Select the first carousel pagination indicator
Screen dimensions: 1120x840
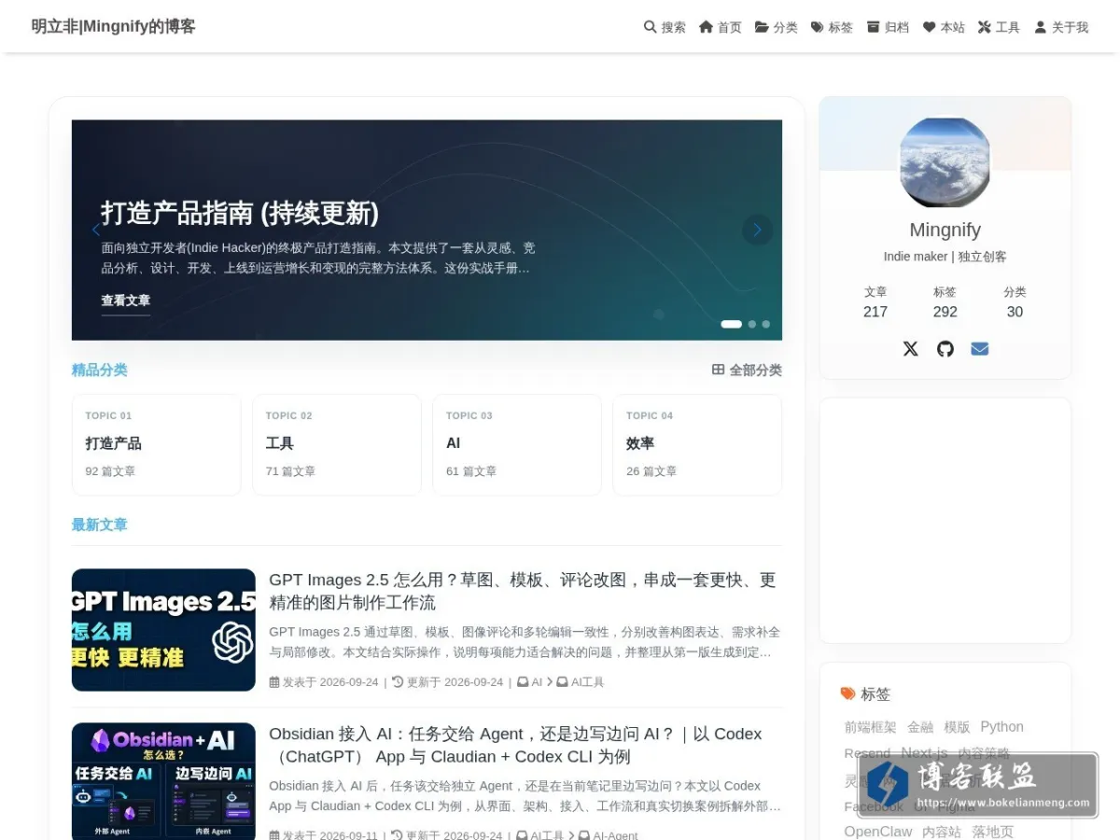[731, 324]
